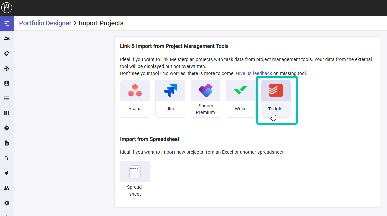Click the Meisterplan logo in top bar
Screen dimensions: 387x216
pyautogui.click(x=7, y=8)
